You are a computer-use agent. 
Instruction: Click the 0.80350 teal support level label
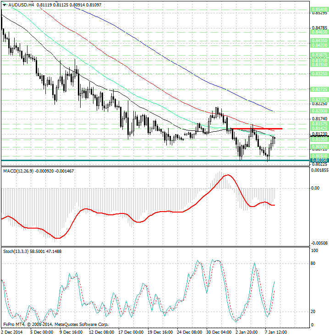(x=319, y=160)
